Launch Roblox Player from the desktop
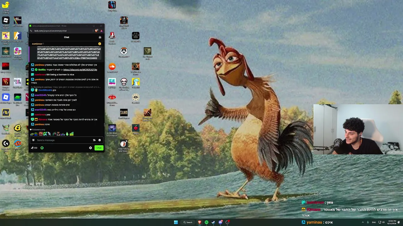 [6, 99]
